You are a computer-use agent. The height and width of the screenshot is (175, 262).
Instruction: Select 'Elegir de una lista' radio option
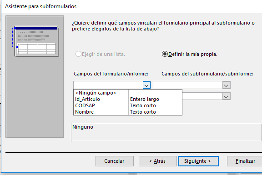78,54
